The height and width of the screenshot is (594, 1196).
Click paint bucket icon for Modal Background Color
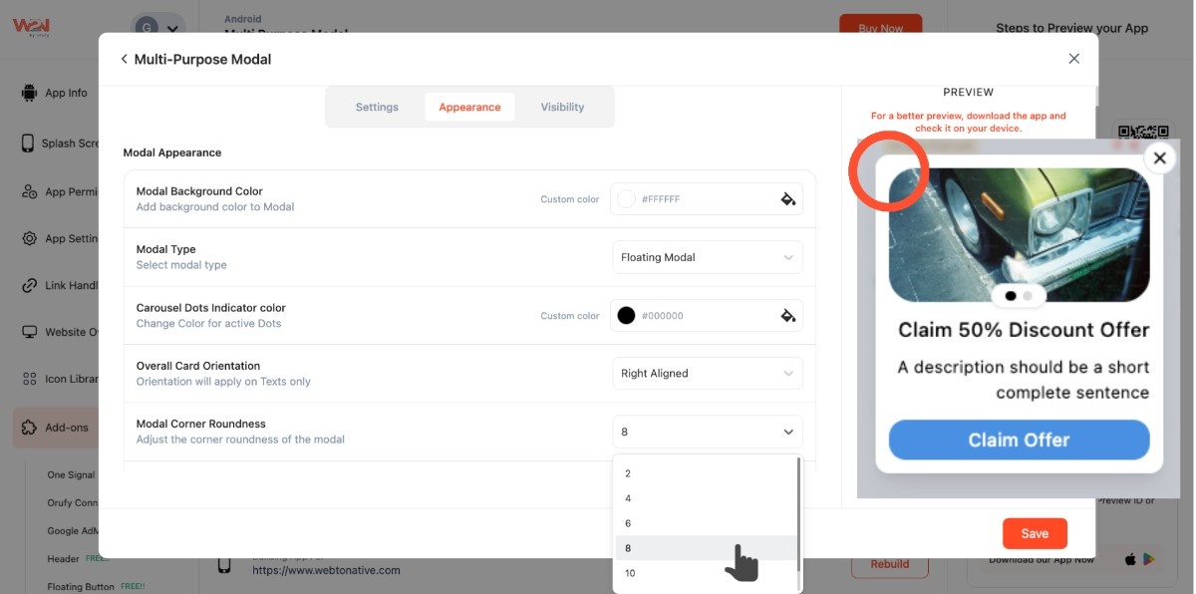click(x=787, y=199)
